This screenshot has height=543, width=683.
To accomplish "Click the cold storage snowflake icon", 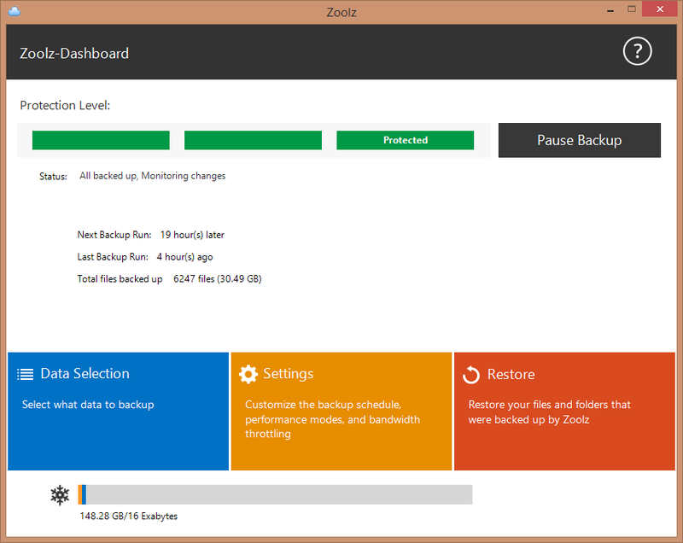I will pos(60,495).
